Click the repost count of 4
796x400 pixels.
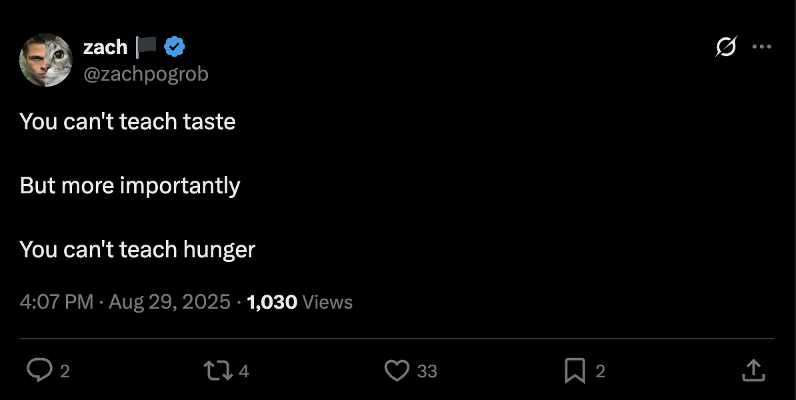point(244,371)
